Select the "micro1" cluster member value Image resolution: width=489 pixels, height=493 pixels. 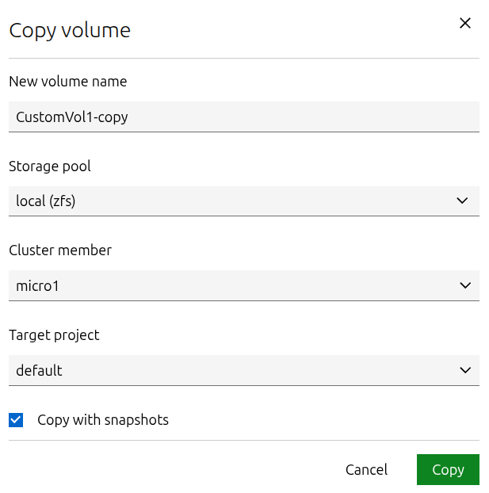37,286
